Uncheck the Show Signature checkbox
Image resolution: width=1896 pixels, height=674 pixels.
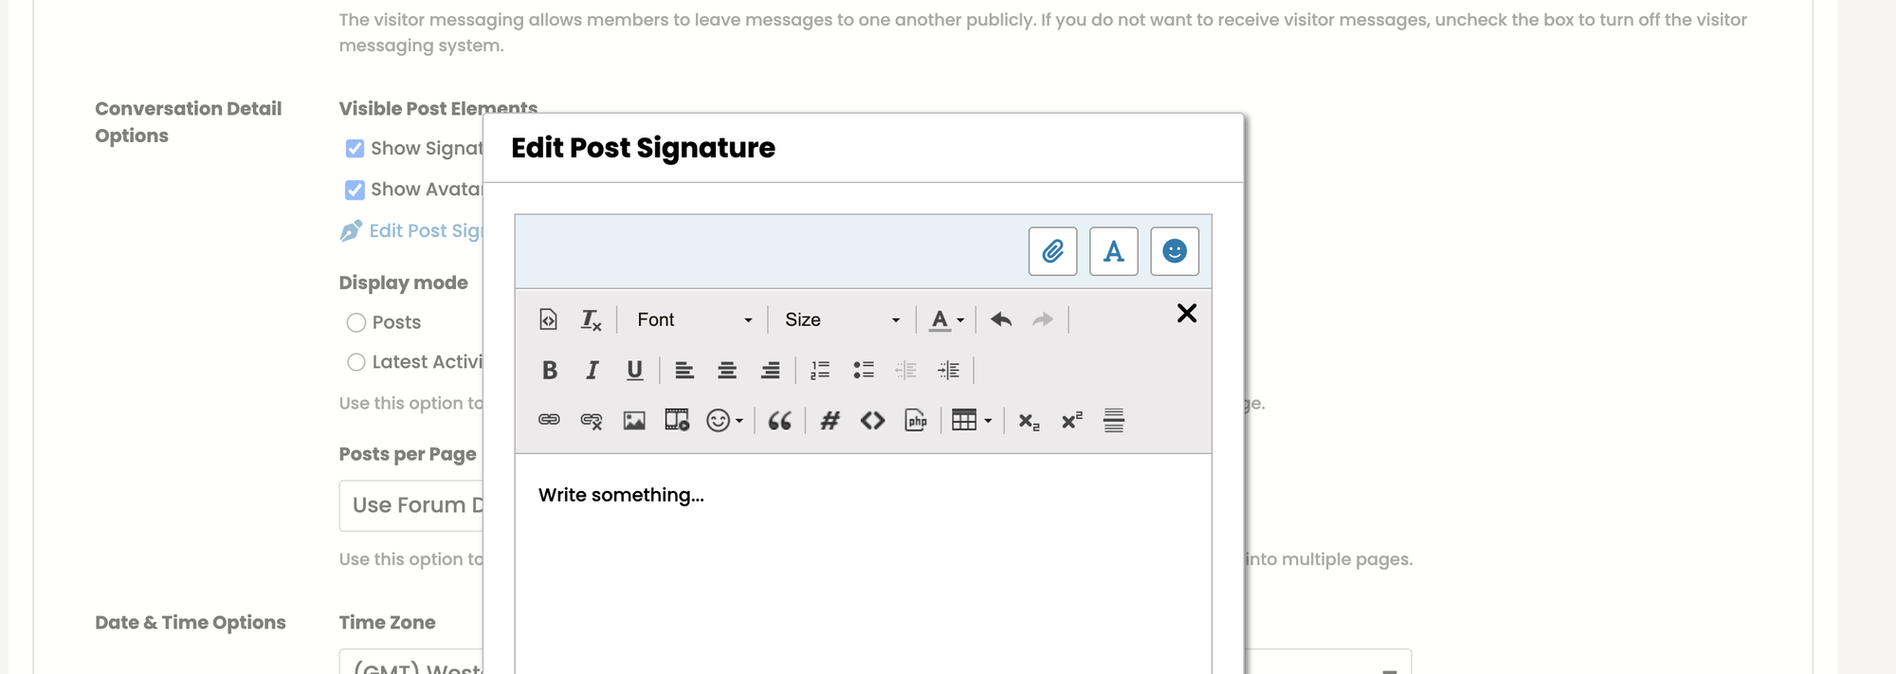click(x=355, y=149)
